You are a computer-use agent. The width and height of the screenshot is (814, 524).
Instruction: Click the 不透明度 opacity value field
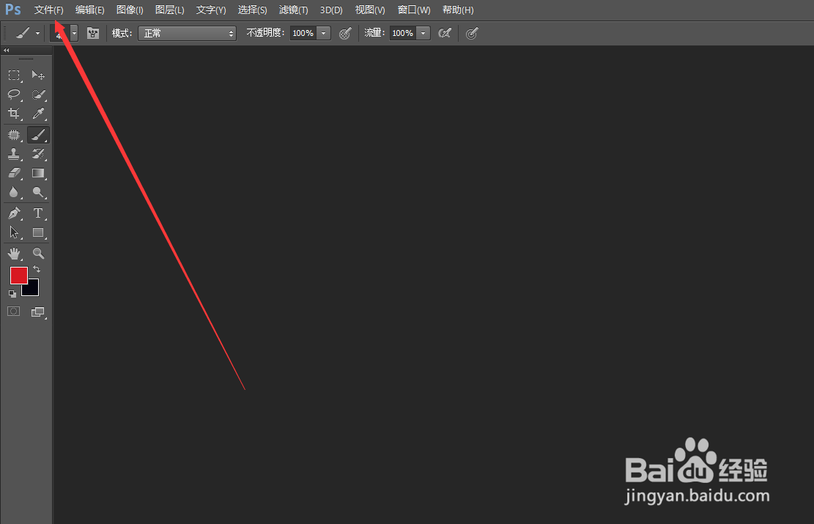(x=303, y=33)
